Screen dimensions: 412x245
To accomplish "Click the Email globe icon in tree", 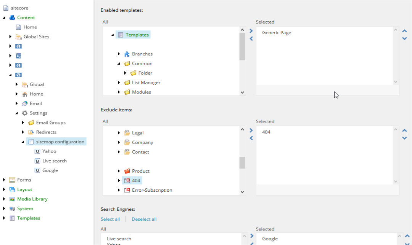I will click(25, 103).
